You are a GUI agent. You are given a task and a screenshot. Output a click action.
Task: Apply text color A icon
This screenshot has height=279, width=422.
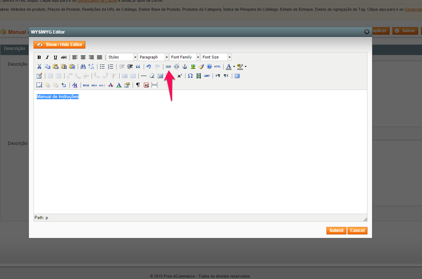[x=229, y=66]
